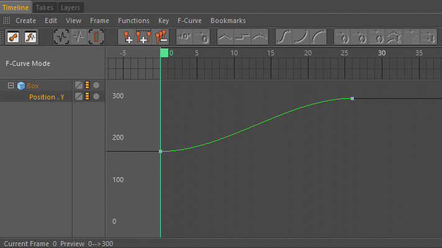Select the Box object cube icon
The image size is (442, 248).
pyautogui.click(x=21, y=86)
